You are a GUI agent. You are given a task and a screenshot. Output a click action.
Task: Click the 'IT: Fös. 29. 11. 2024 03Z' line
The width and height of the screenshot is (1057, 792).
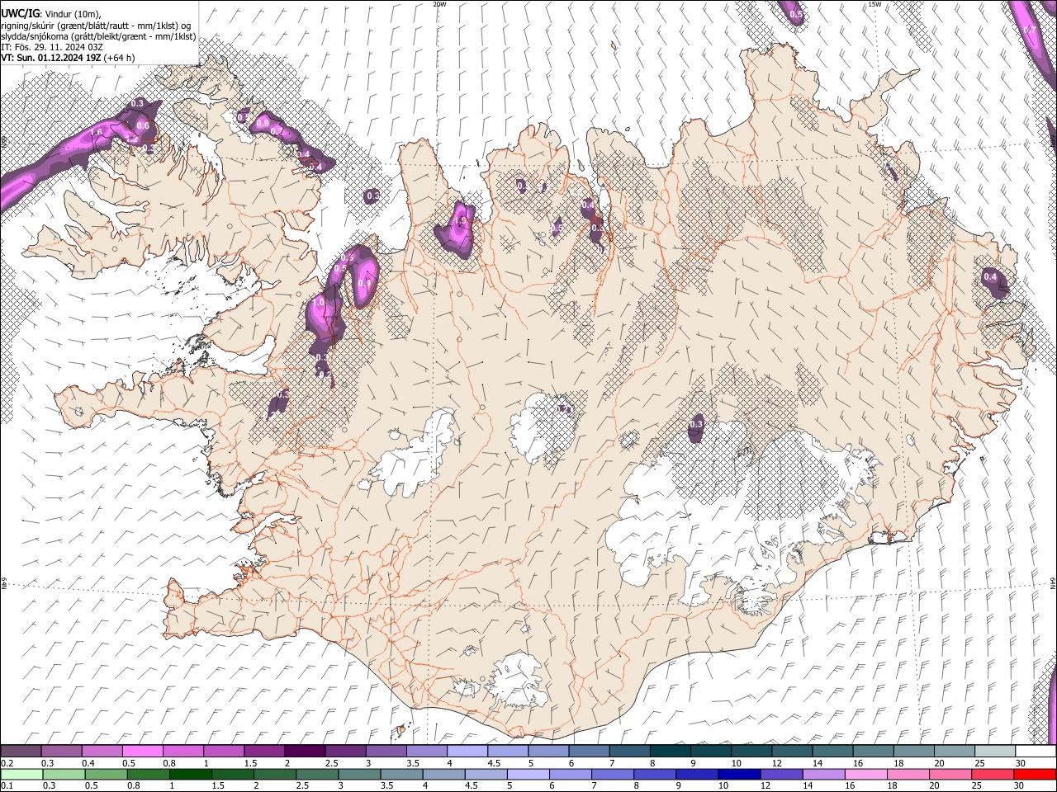(52, 47)
